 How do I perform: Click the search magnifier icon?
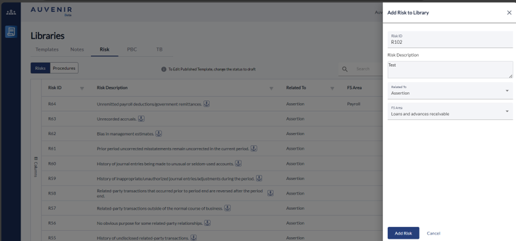click(345, 69)
